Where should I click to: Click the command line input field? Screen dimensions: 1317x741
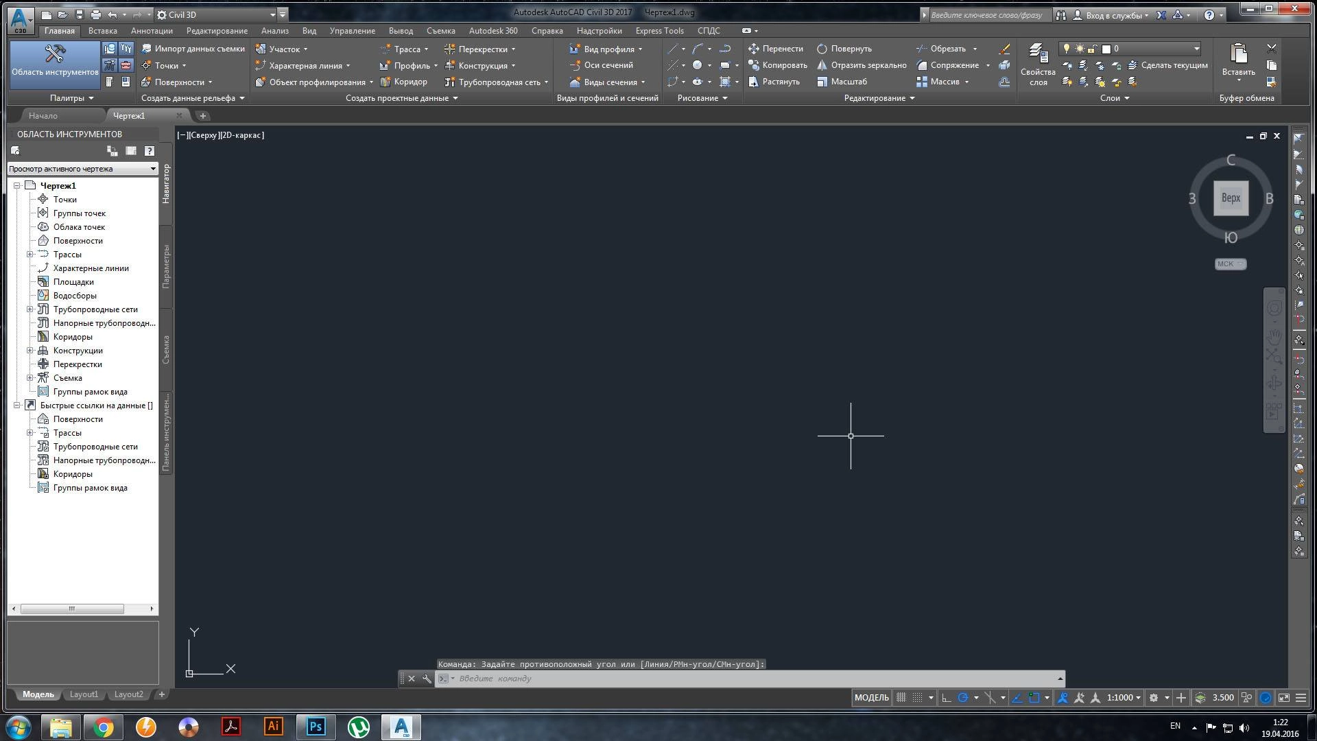pyautogui.click(x=755, y=679)
